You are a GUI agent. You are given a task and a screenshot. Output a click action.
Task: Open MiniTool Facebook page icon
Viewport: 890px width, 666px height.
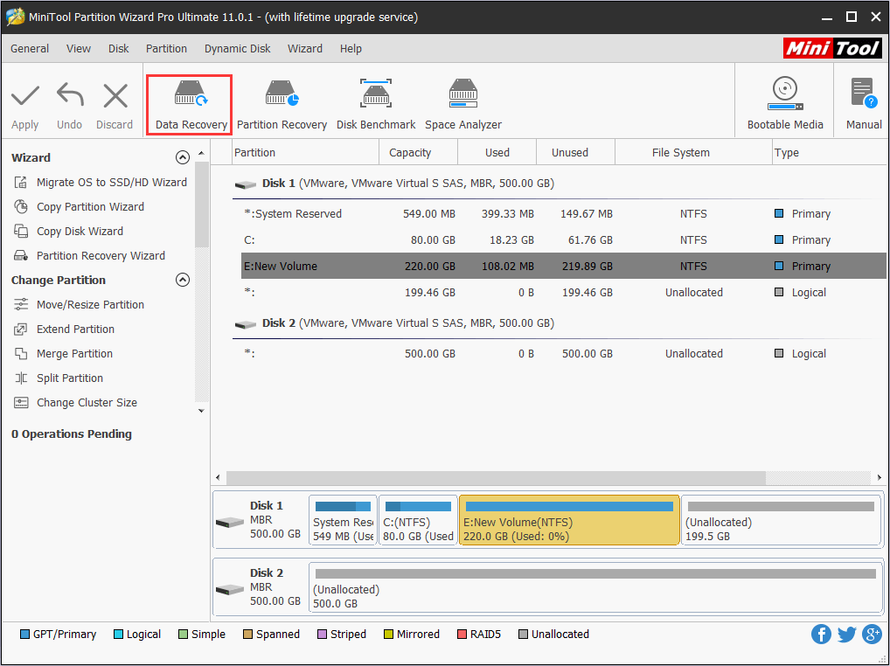coord(821,634)
